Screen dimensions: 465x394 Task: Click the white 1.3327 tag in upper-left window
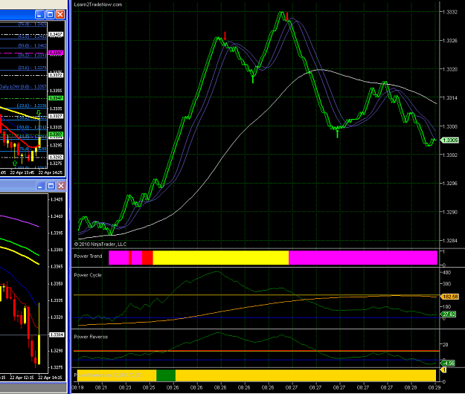click(56, 116)
